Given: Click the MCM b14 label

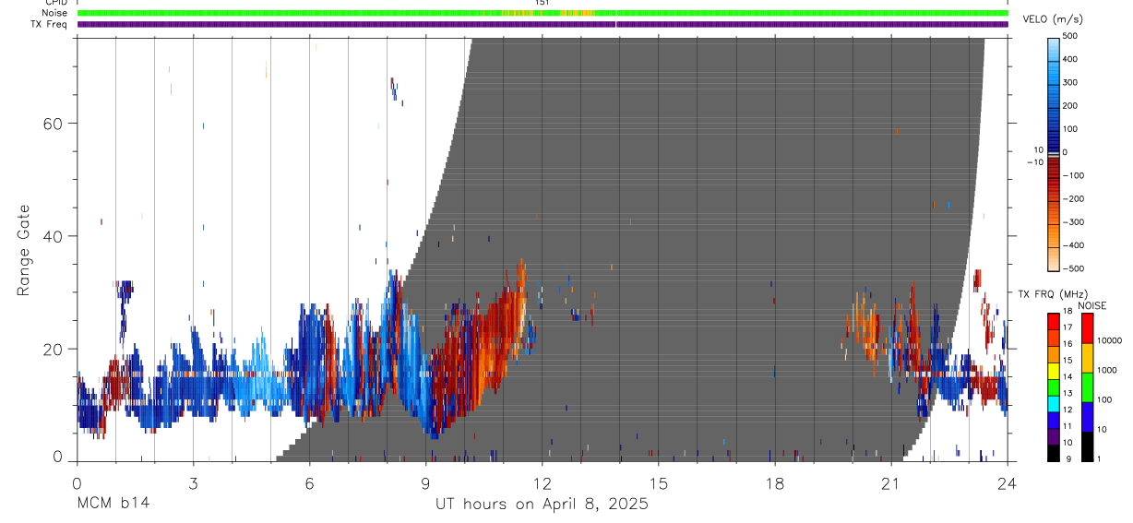Looking at the screenshot, I should click(x=113, y=505).
